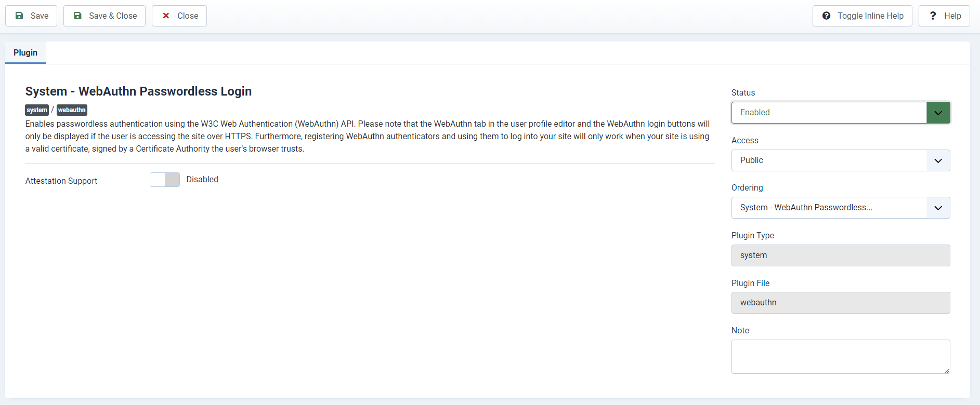The height and width of the screenshot is (405, 980).
Task: Click the 'Attestation Support' label
Action: (x=61, y=181)
